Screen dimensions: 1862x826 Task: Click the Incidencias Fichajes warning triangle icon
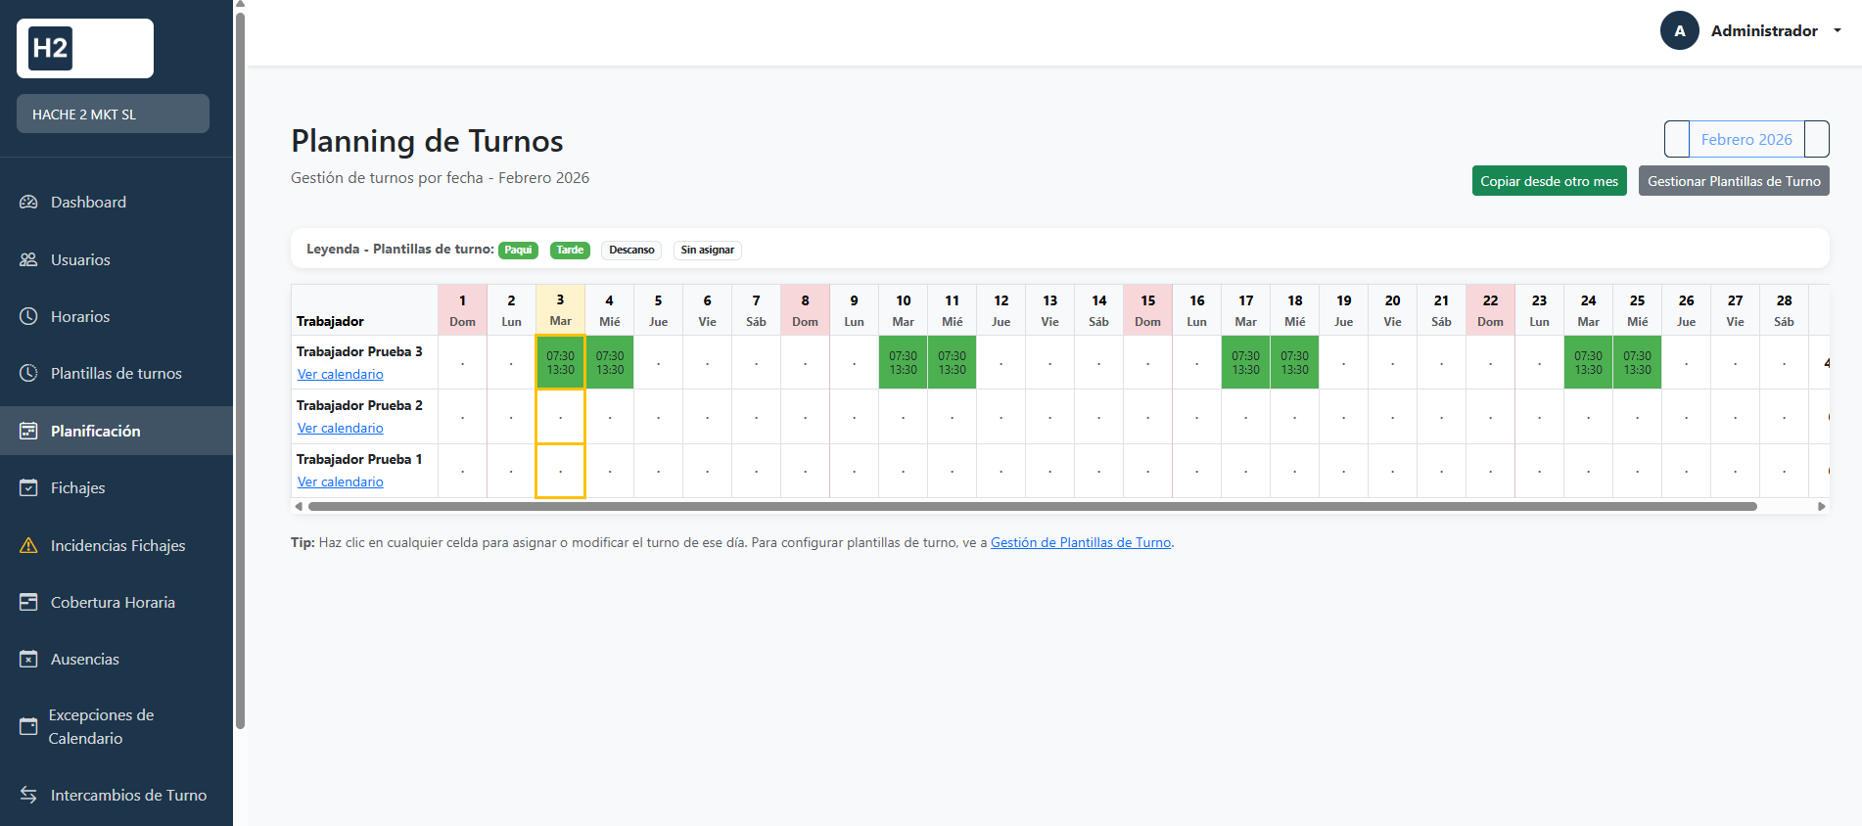click(x=28, y=545)
